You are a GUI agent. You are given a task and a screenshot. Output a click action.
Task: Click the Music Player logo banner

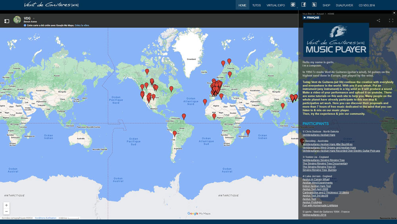tap(336, 39)
